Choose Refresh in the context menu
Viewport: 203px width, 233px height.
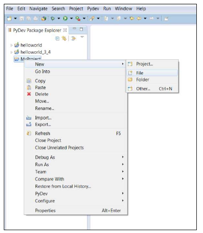coord(76,134)
